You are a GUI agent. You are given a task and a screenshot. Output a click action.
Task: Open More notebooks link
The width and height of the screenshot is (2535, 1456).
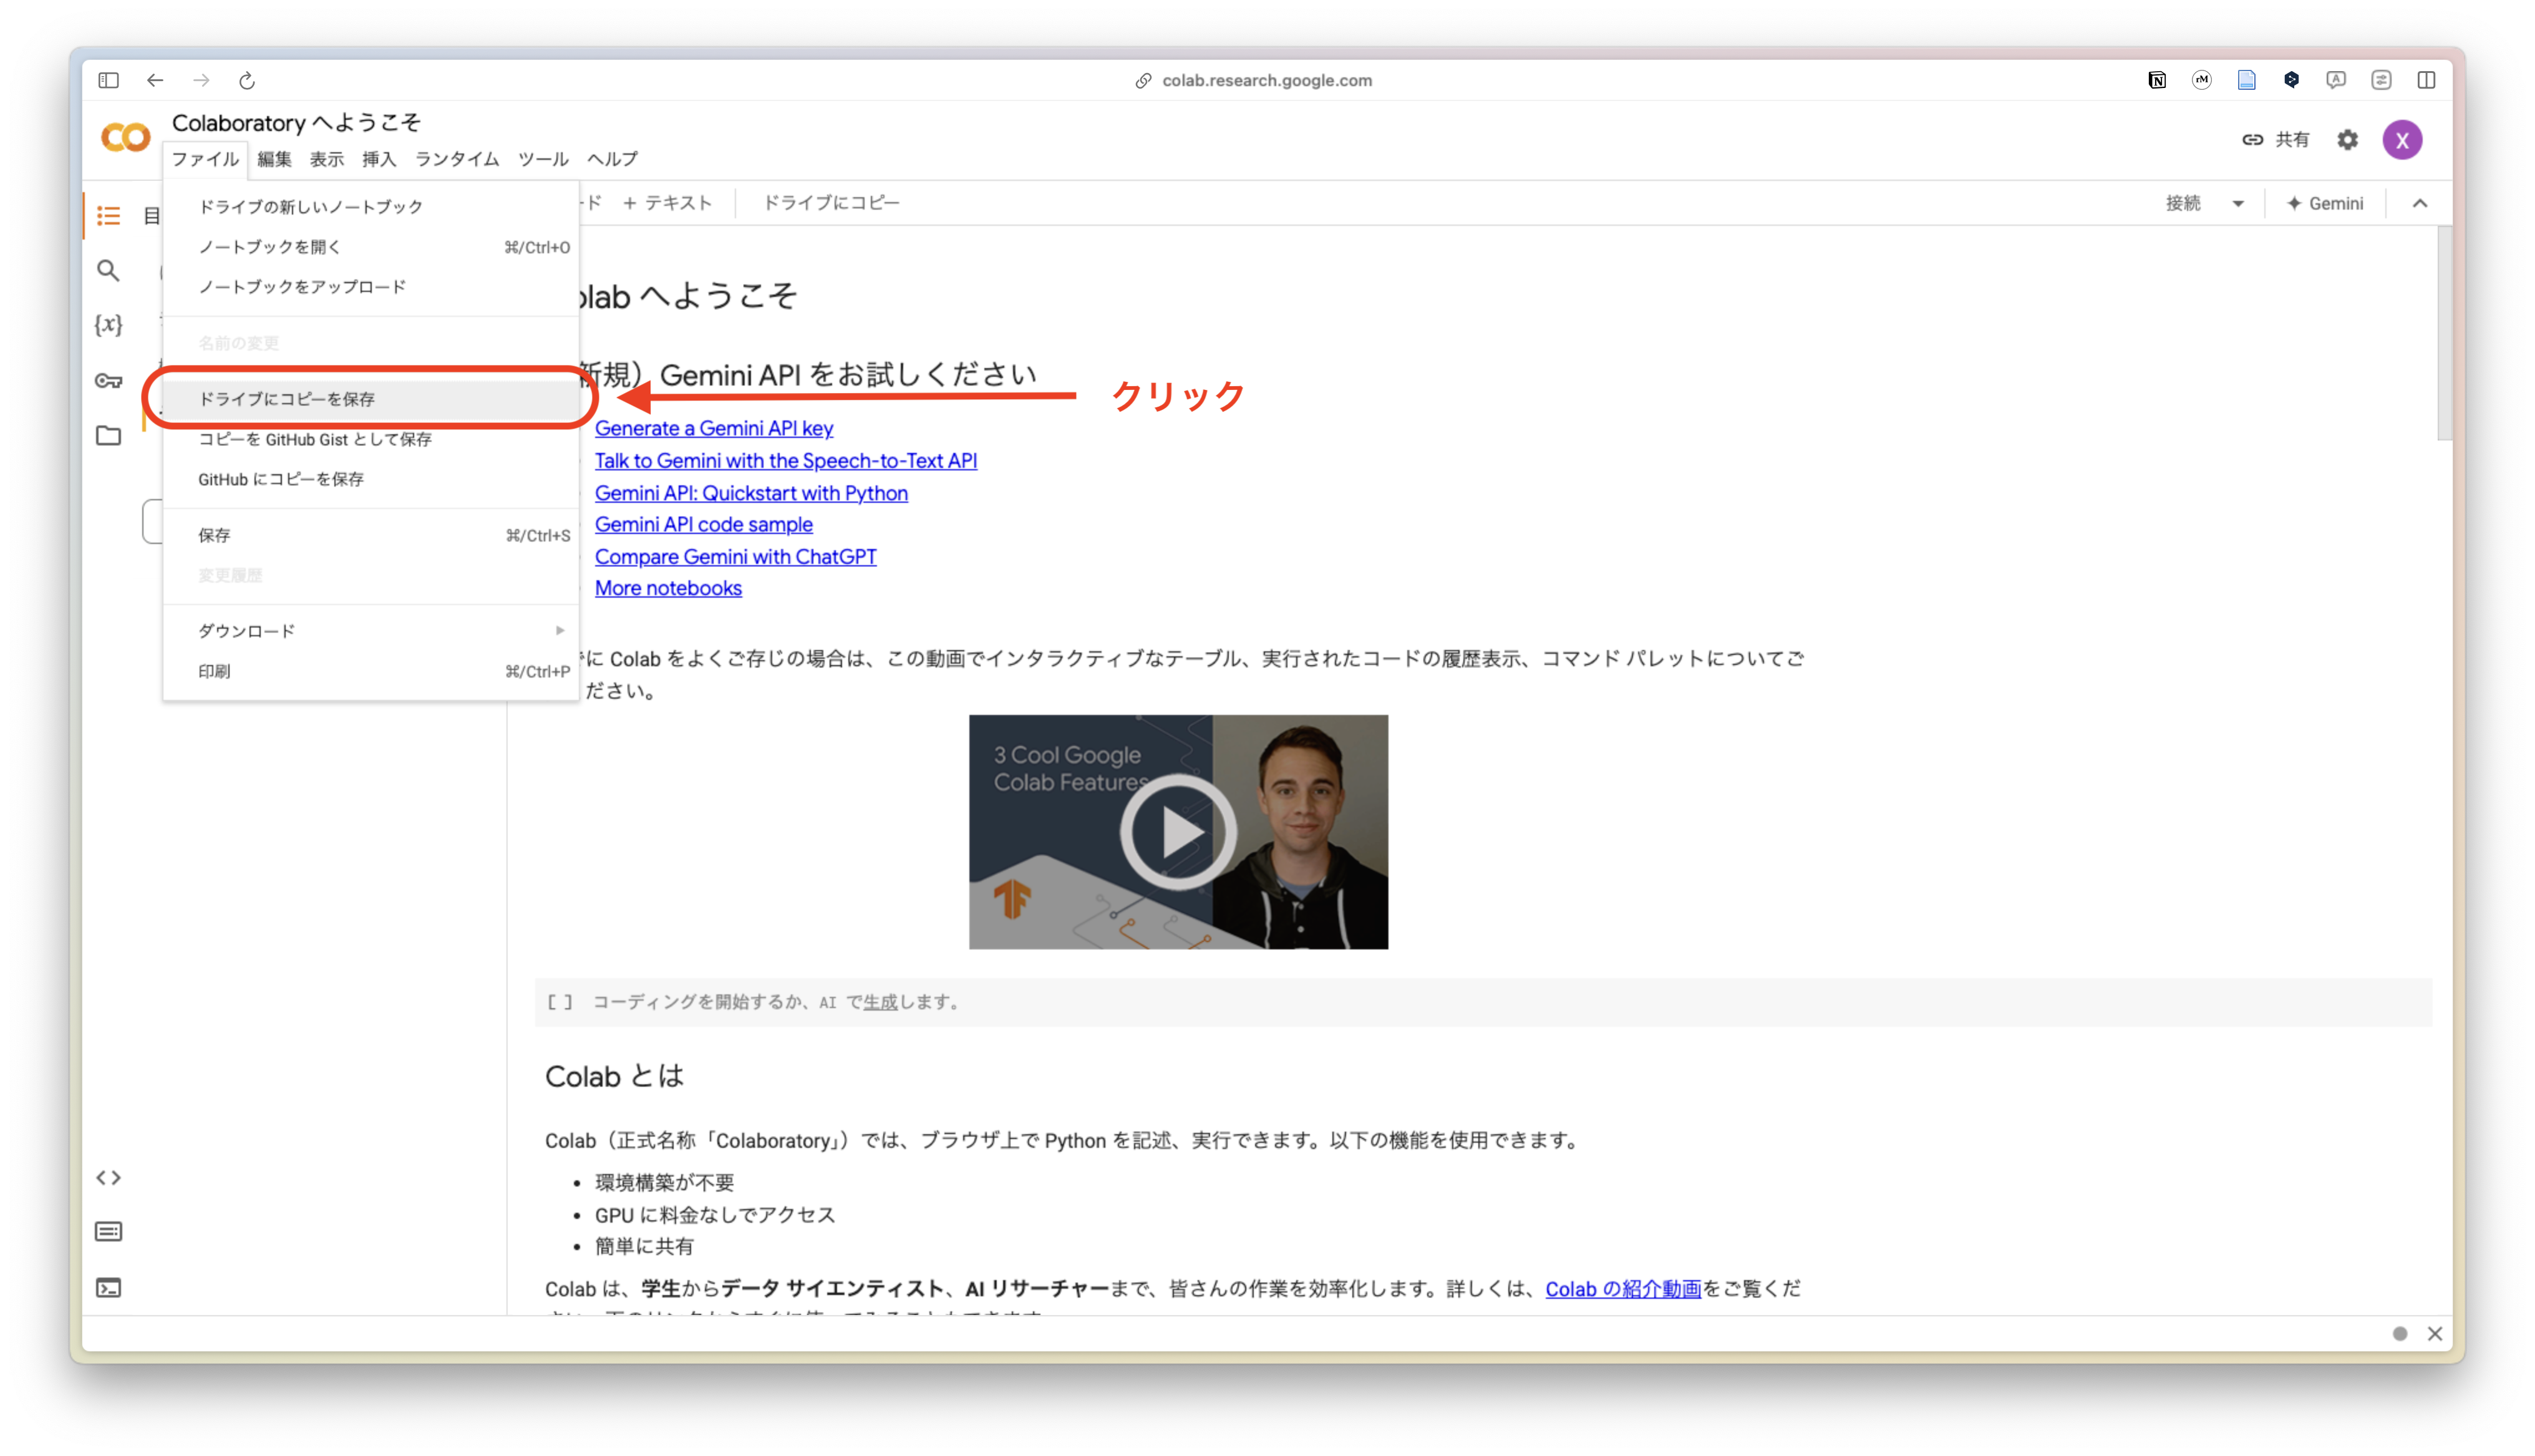(x=667, y=588)
